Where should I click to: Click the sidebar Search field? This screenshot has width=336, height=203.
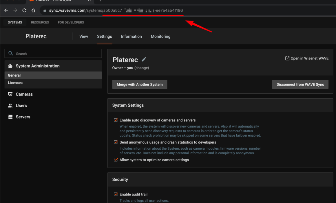pyautogui.click(x=53, y=53)
